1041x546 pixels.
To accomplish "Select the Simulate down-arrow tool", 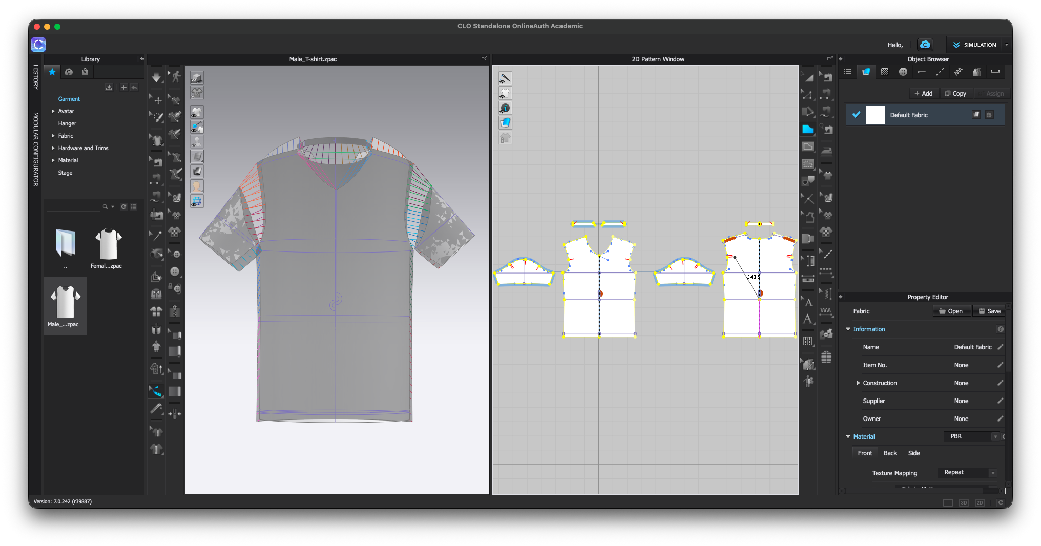I will [156, 77].
